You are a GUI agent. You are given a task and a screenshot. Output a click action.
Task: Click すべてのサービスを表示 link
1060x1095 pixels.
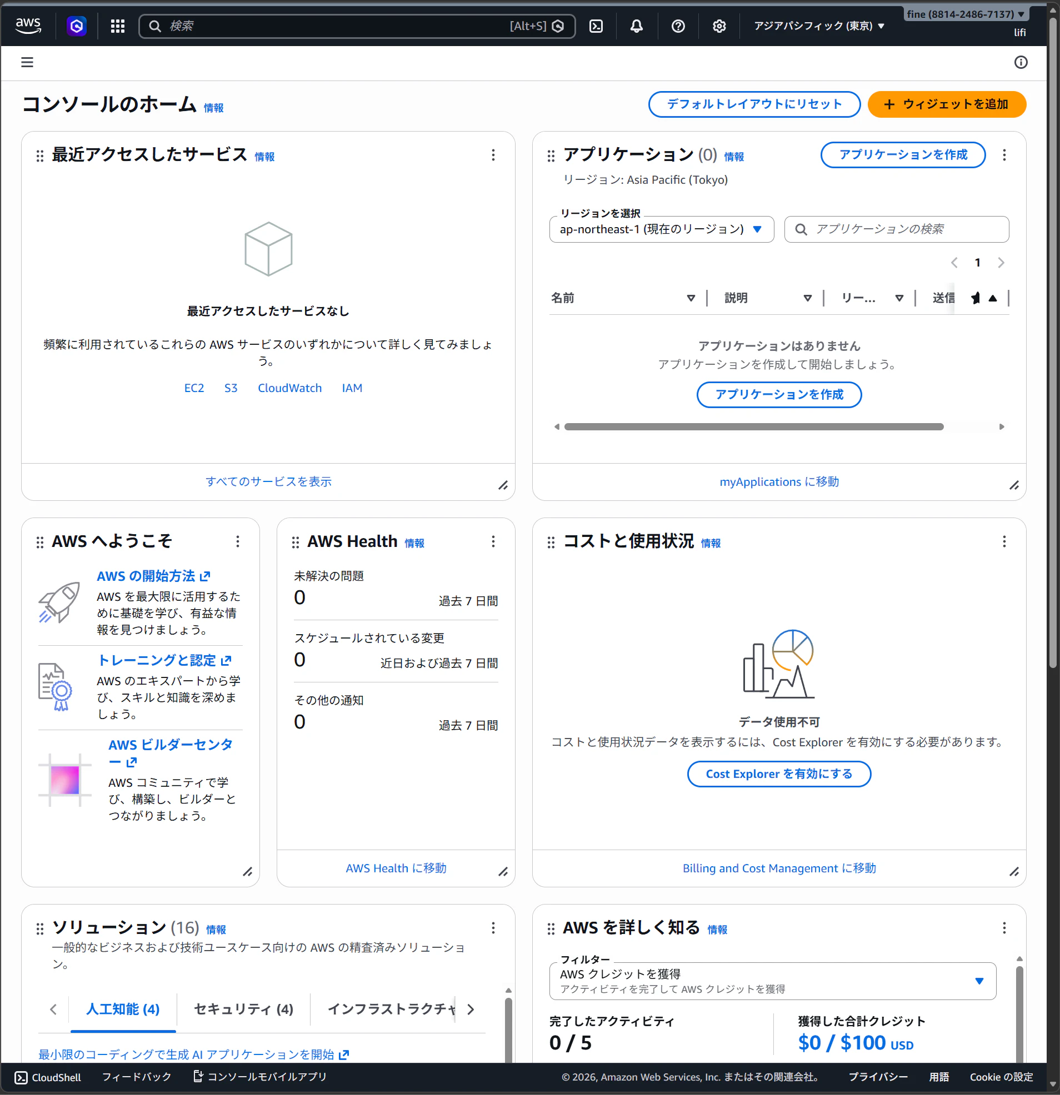(x=268, y=481)
